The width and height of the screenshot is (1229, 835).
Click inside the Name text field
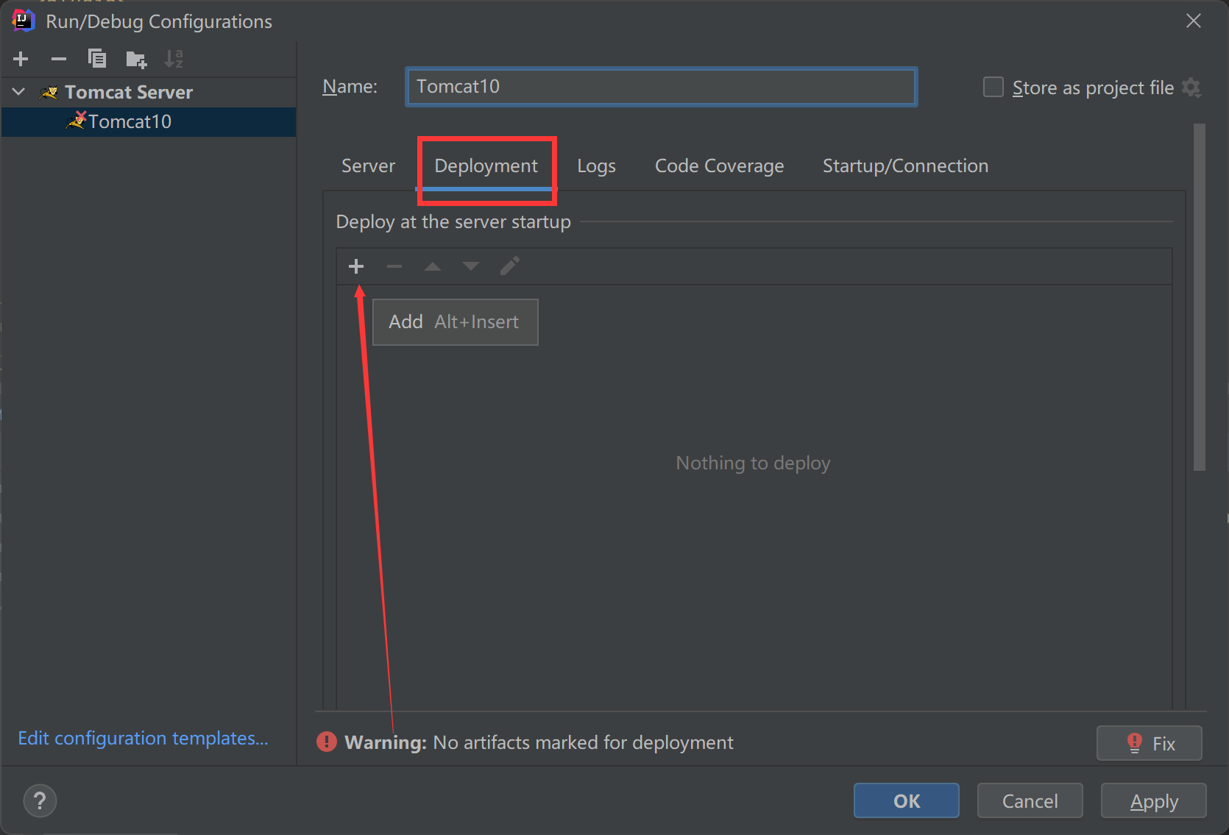pos(661,87)
